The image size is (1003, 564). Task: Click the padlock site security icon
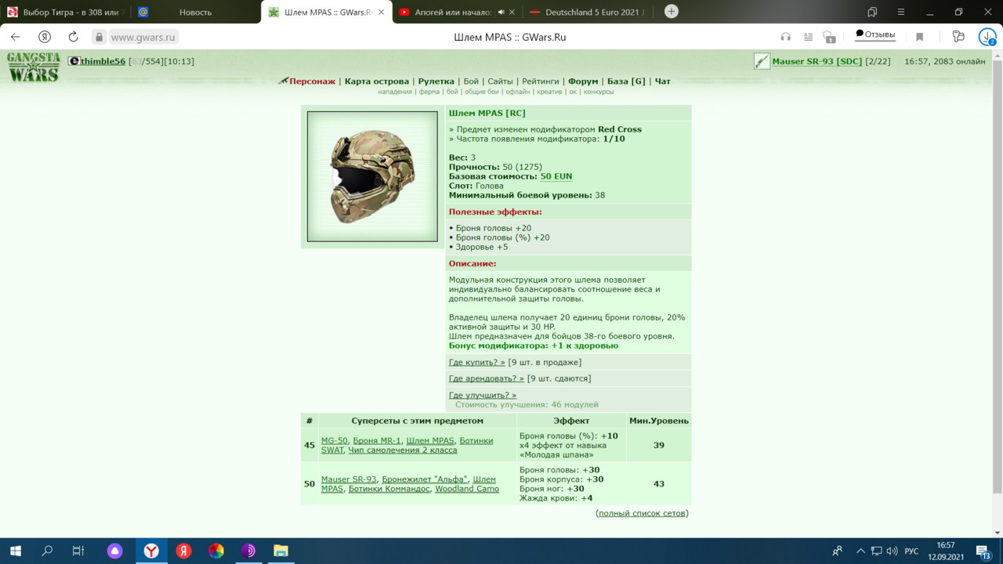[x=99, y=37]
